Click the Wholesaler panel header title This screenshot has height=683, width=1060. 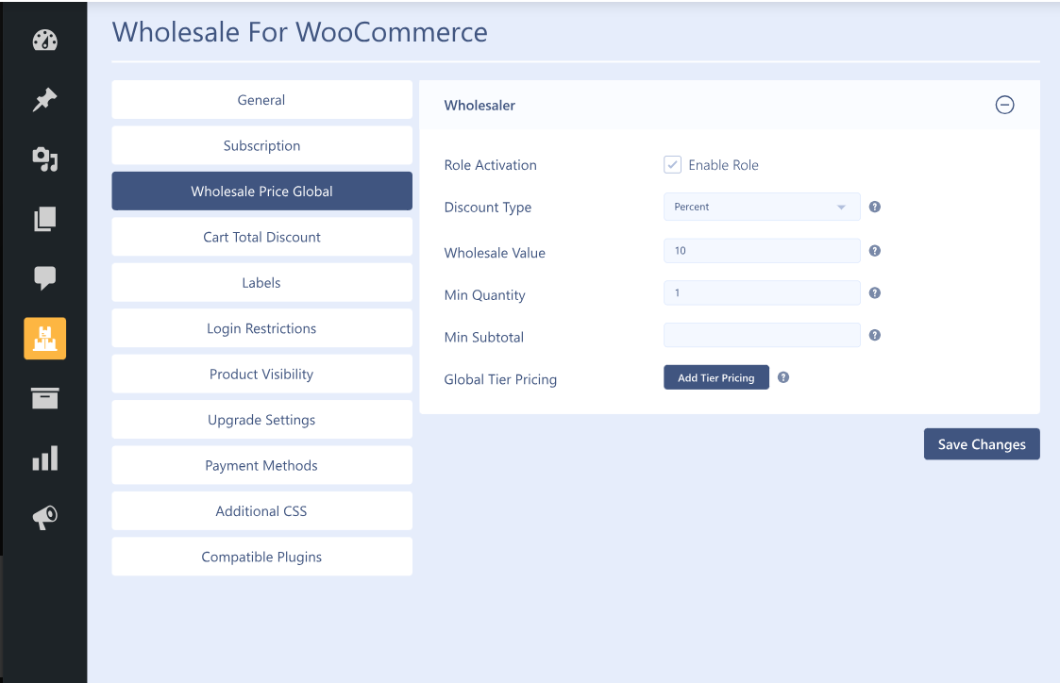point(480,106)
